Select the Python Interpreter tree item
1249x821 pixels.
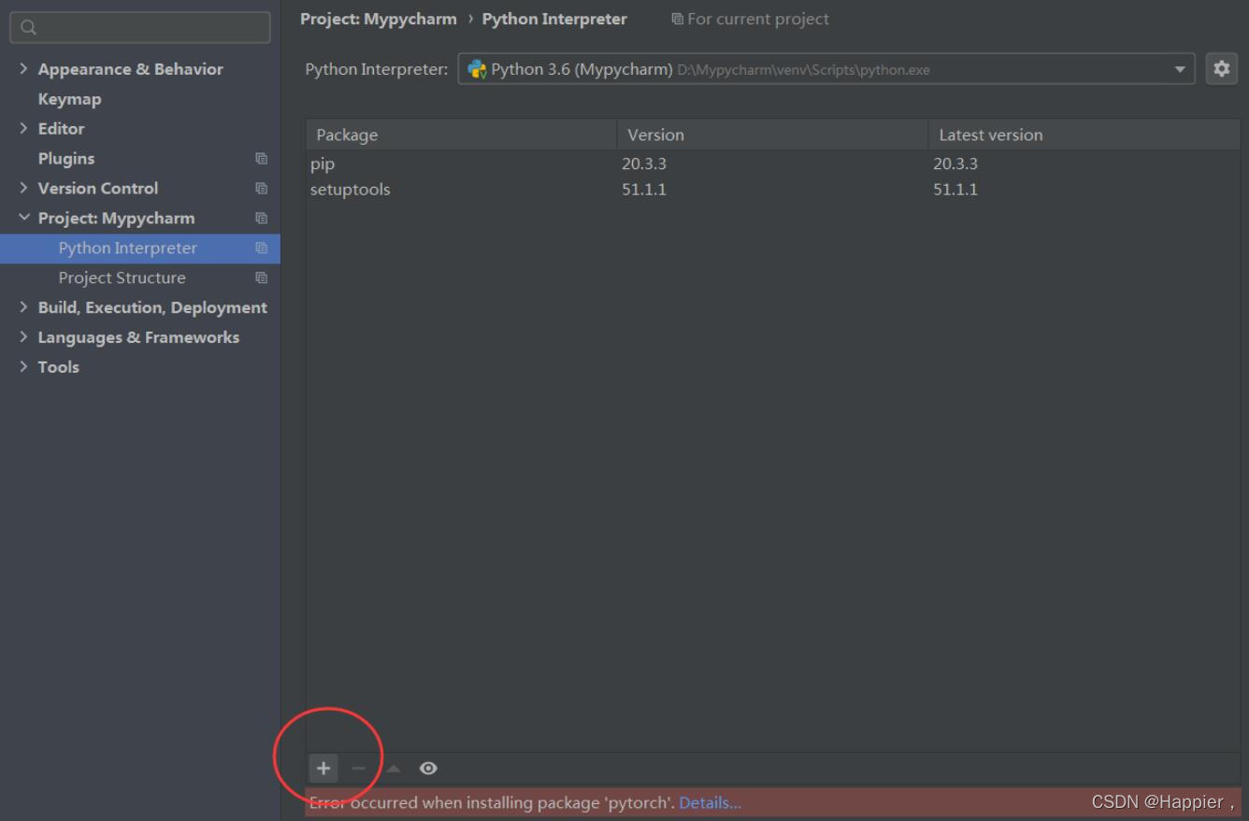140,248
